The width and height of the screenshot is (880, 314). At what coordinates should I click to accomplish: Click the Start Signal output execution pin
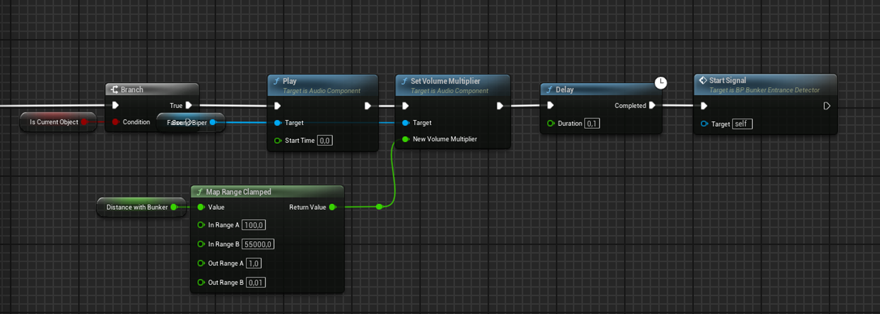click(x=827, y=106)
